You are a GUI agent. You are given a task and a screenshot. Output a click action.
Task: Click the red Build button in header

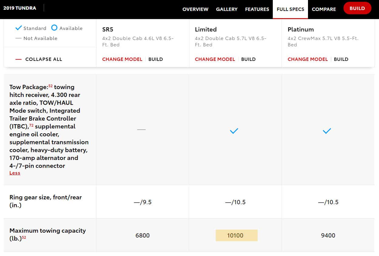pyautogui.click(x=357, y=8)
